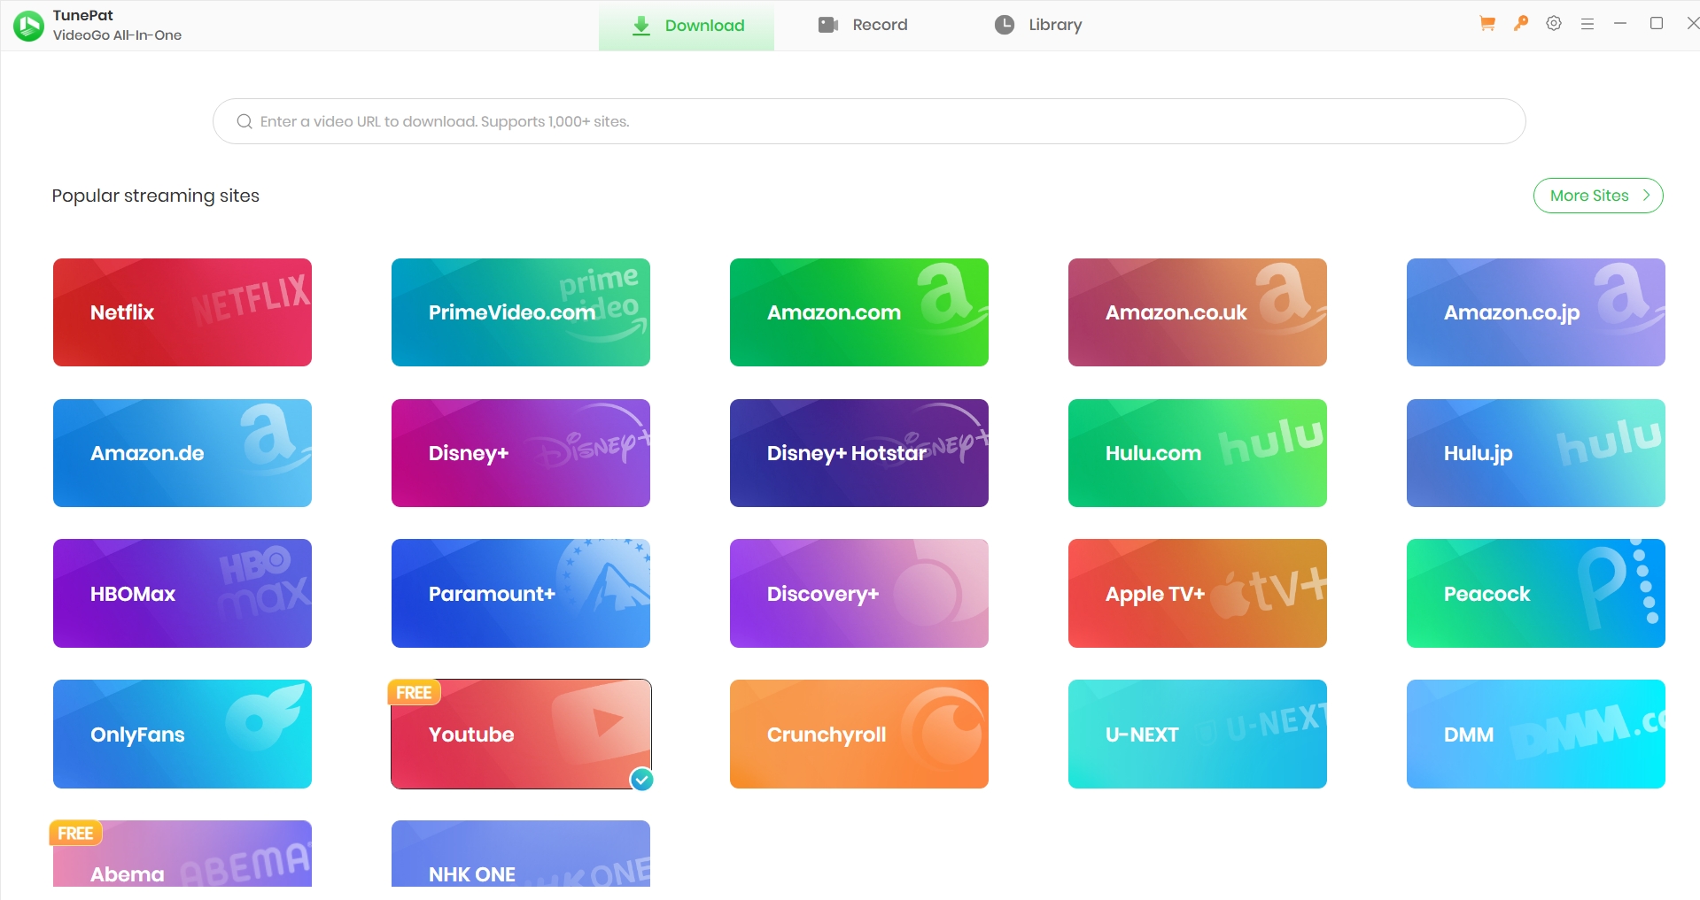Click the green download arrow icon

640,25
